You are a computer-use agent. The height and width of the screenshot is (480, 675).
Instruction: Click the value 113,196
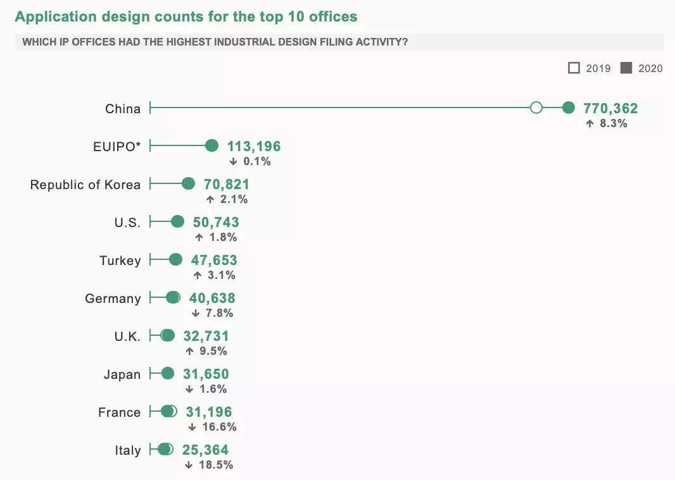pos(254,146)
